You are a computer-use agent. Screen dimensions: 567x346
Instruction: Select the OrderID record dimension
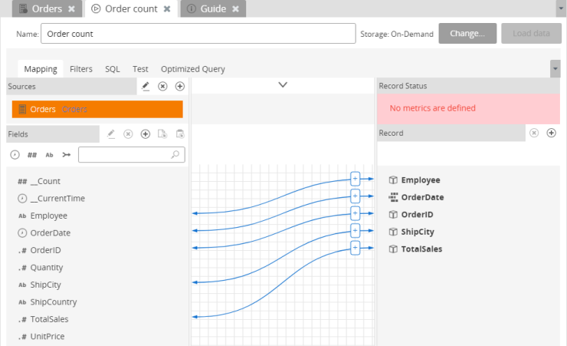coord(411,214)
